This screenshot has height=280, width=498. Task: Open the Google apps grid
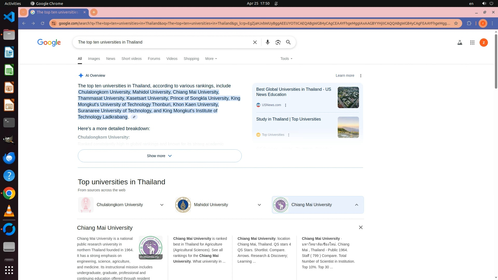click(x=472, y=43)
